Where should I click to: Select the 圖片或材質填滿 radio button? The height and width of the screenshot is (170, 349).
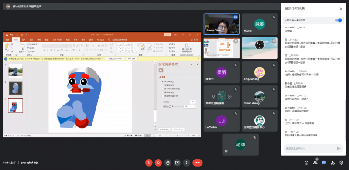click(x=163, y=88)
